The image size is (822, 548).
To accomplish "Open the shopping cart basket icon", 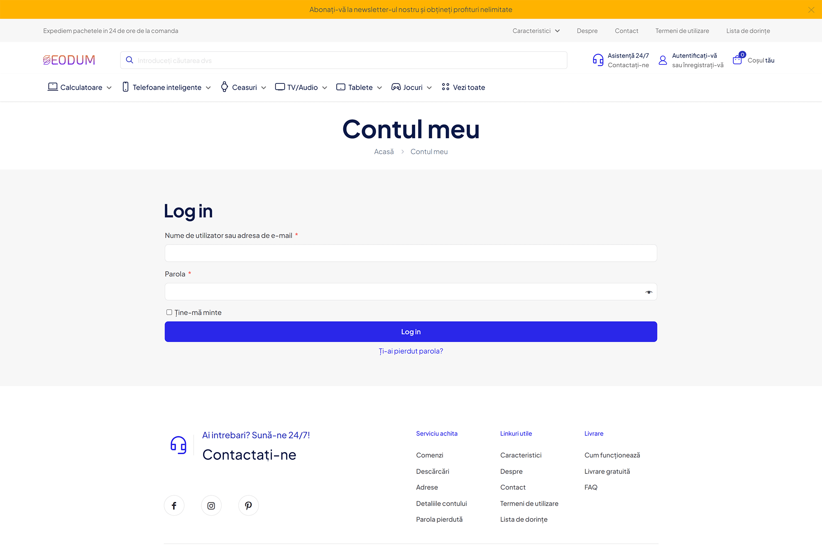I will [737, 60].
